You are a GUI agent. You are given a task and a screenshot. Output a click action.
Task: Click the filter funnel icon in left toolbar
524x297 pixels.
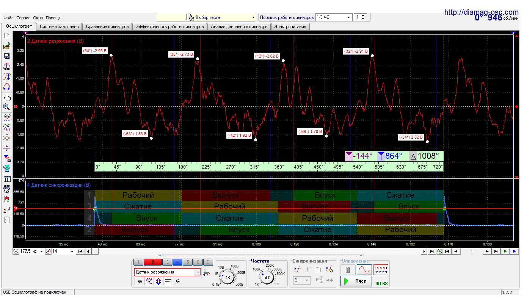pyautogui.click(x=6, y=158)
